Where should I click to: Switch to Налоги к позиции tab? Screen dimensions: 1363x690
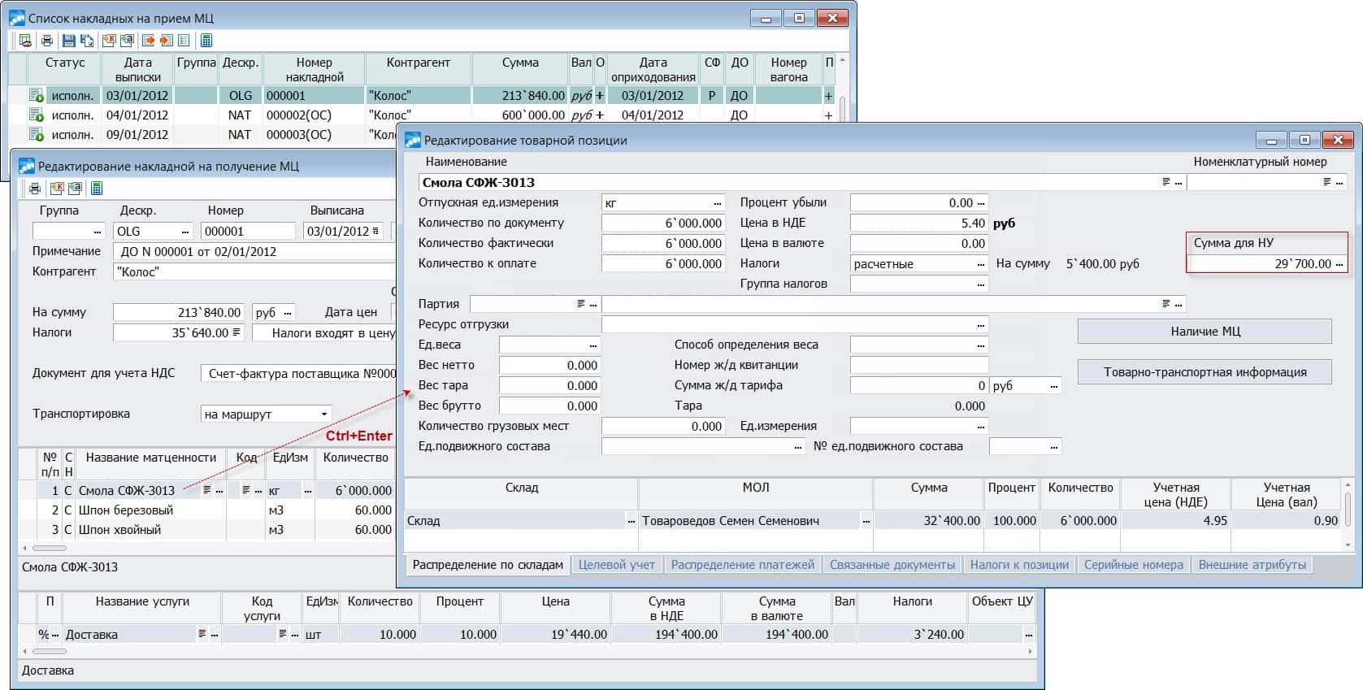coord(1019,565)
